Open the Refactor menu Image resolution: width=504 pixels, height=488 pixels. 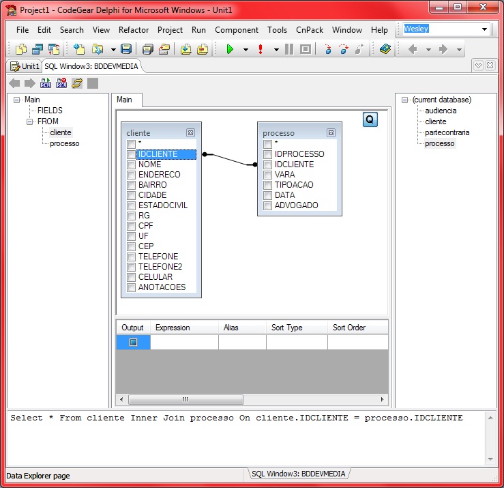pos(134,30)
